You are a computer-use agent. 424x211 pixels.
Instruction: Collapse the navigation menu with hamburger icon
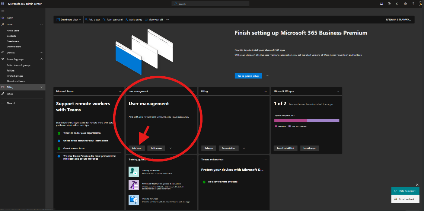coord(3,11)
